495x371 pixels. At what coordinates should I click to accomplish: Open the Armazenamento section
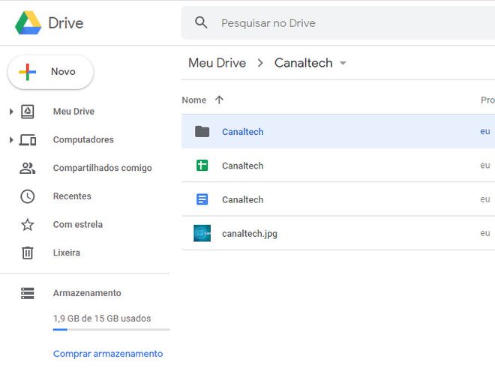tap(87, 293)
